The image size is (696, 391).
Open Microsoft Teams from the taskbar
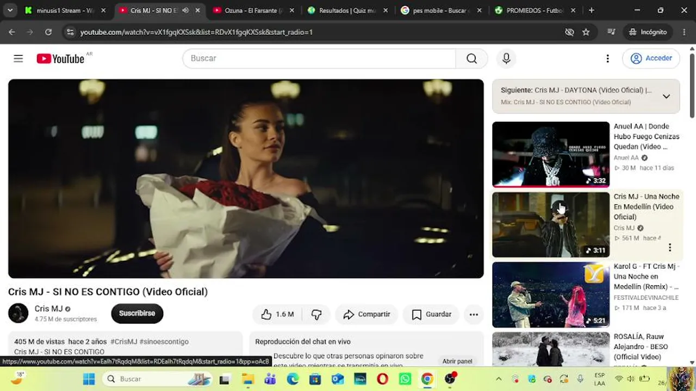click(x=270, y=379)
